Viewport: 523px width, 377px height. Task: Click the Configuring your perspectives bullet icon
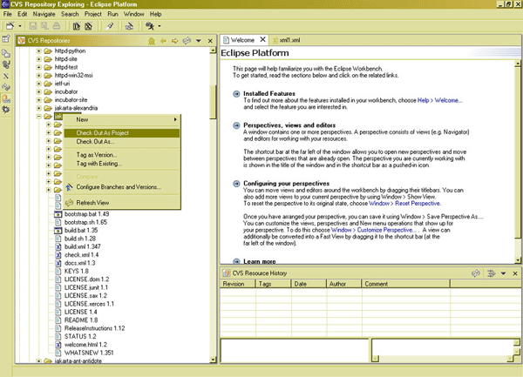tap(236, 184)
